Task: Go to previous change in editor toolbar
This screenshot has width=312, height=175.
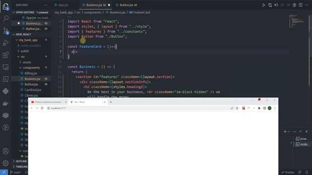Action: 276,5
